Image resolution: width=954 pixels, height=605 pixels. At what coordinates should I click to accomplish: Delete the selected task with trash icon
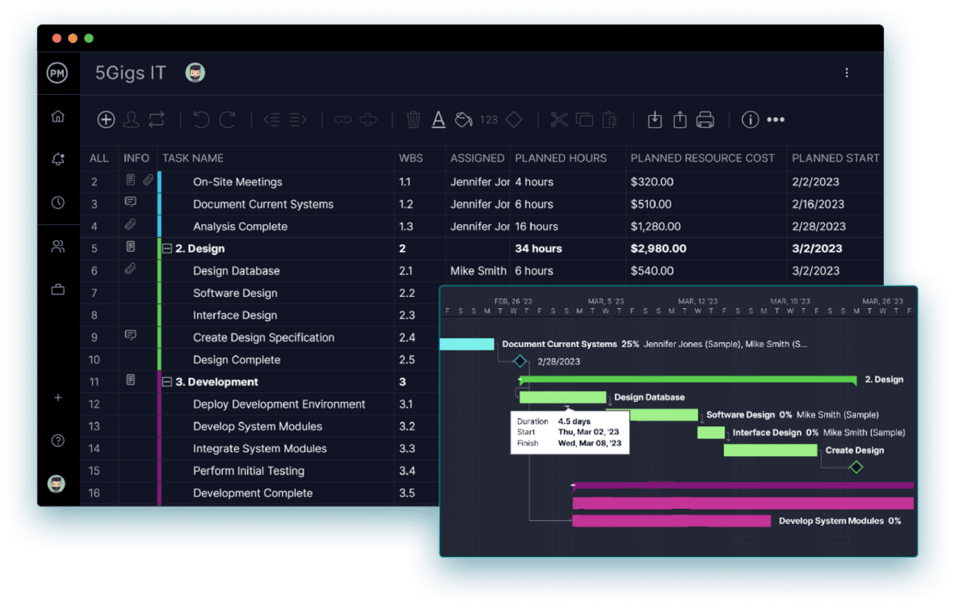412,119
